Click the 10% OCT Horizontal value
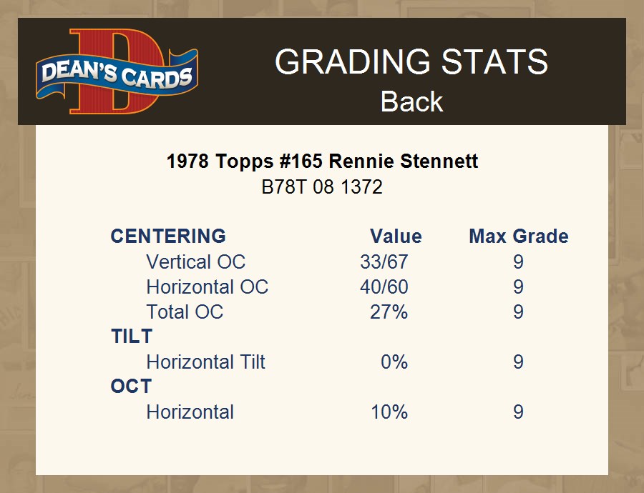Image resolution: width=644 pixels, height=493 pixels. click(389, 412)
